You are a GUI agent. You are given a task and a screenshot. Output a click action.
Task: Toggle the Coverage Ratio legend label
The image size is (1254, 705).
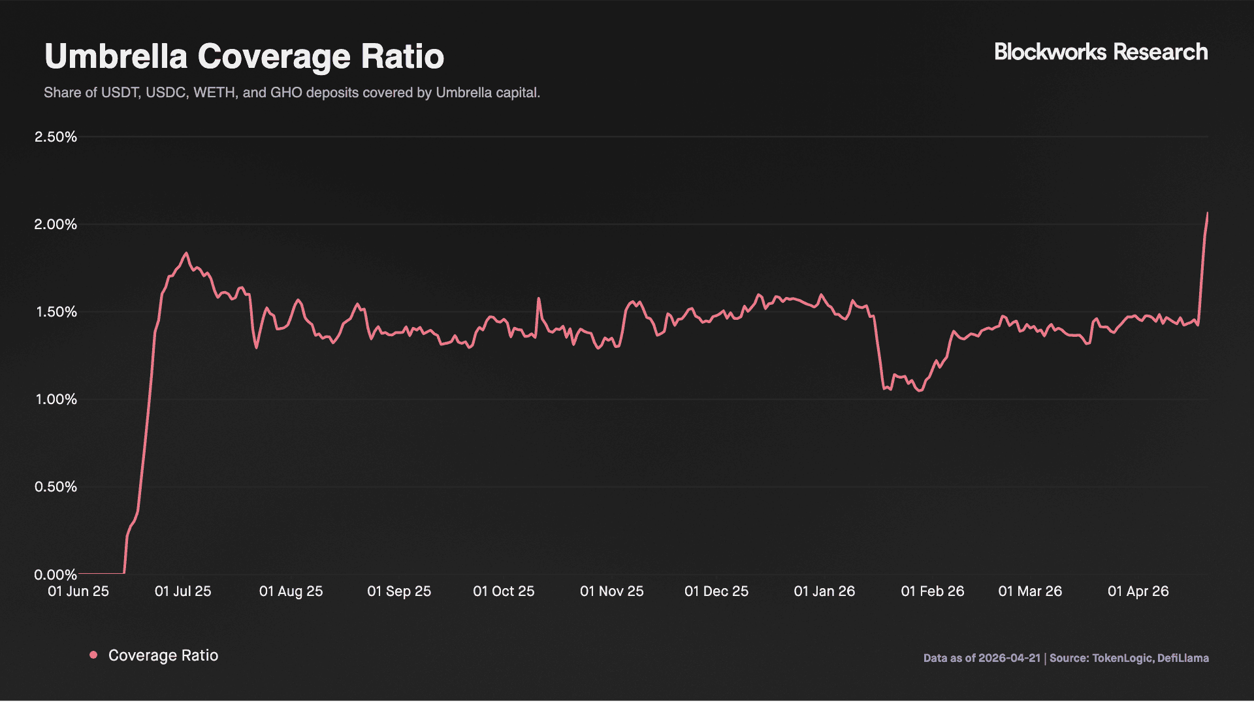(x=163, y=655)
